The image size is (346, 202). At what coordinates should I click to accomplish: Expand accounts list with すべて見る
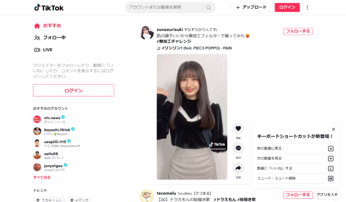coord(42,177)
